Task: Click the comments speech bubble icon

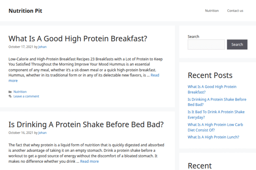Action: click(10, 96)
